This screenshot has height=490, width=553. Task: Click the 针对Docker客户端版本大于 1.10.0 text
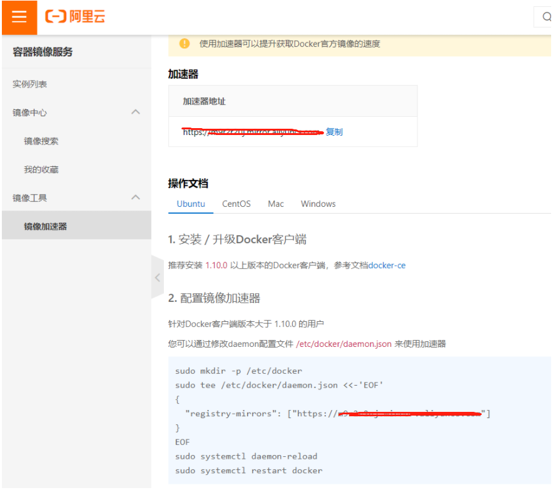tap(246, 324)
